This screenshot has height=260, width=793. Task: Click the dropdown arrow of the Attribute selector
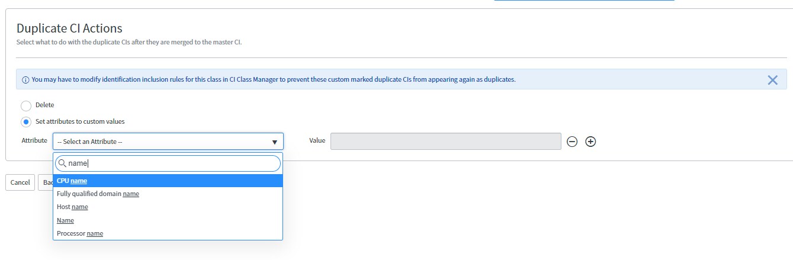tap(275, 142)
